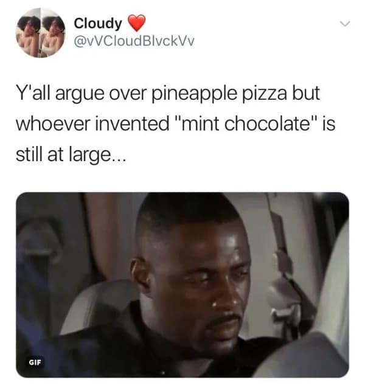The height and width of the screenshot is (388, 365).
Task: Click the word "pineapple" in the tweet
Action: pos(194,94)
